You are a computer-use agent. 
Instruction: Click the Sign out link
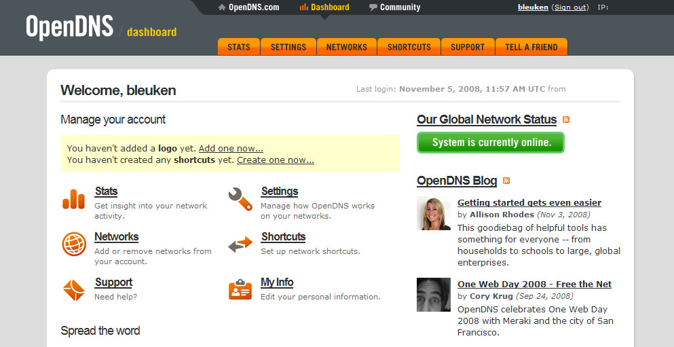tap(570, 7)
